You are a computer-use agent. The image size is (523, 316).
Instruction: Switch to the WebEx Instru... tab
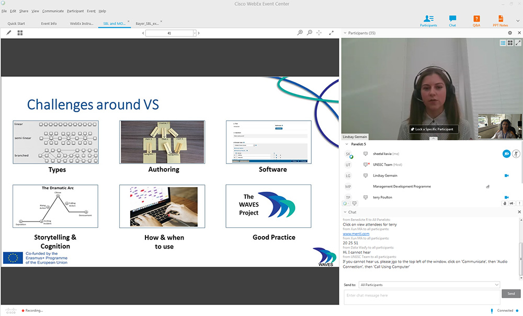point(82,24)
